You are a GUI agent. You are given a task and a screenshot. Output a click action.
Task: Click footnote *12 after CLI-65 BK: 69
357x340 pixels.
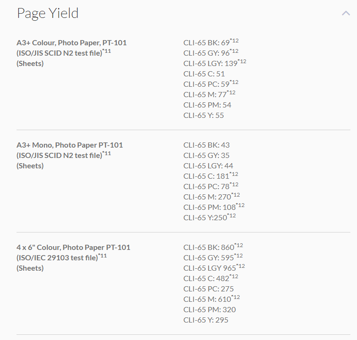point(234,41)
